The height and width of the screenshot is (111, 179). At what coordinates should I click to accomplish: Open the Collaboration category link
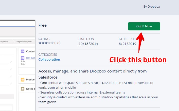click(49, 60)
